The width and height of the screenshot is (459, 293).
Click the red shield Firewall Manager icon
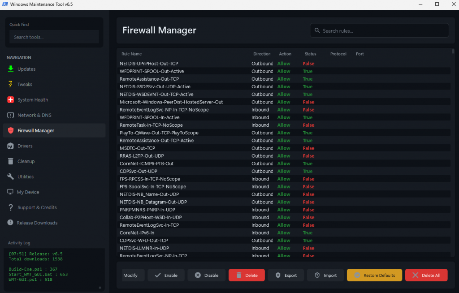pos(11,130)
